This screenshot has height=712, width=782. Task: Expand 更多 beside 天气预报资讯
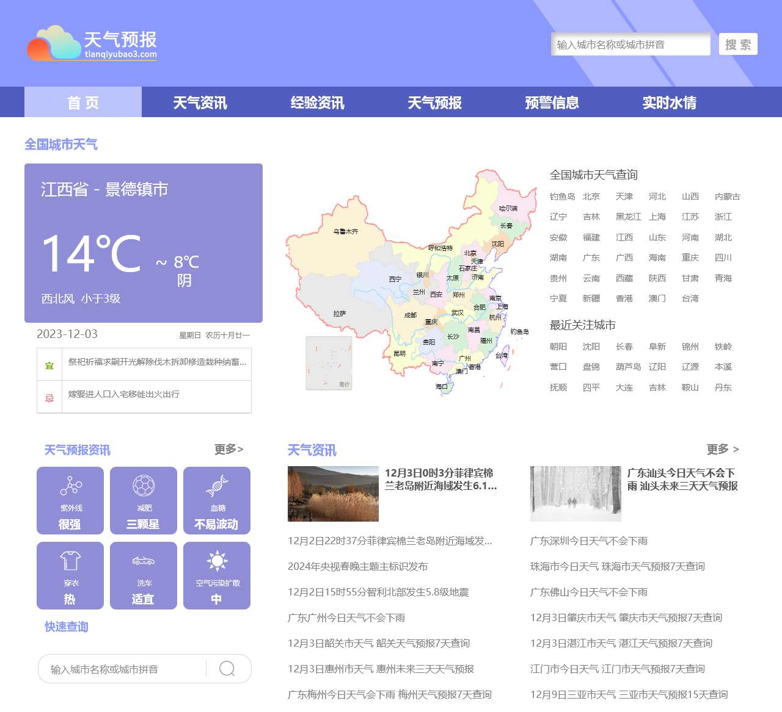pyautogui.click(x=229, y=449)
